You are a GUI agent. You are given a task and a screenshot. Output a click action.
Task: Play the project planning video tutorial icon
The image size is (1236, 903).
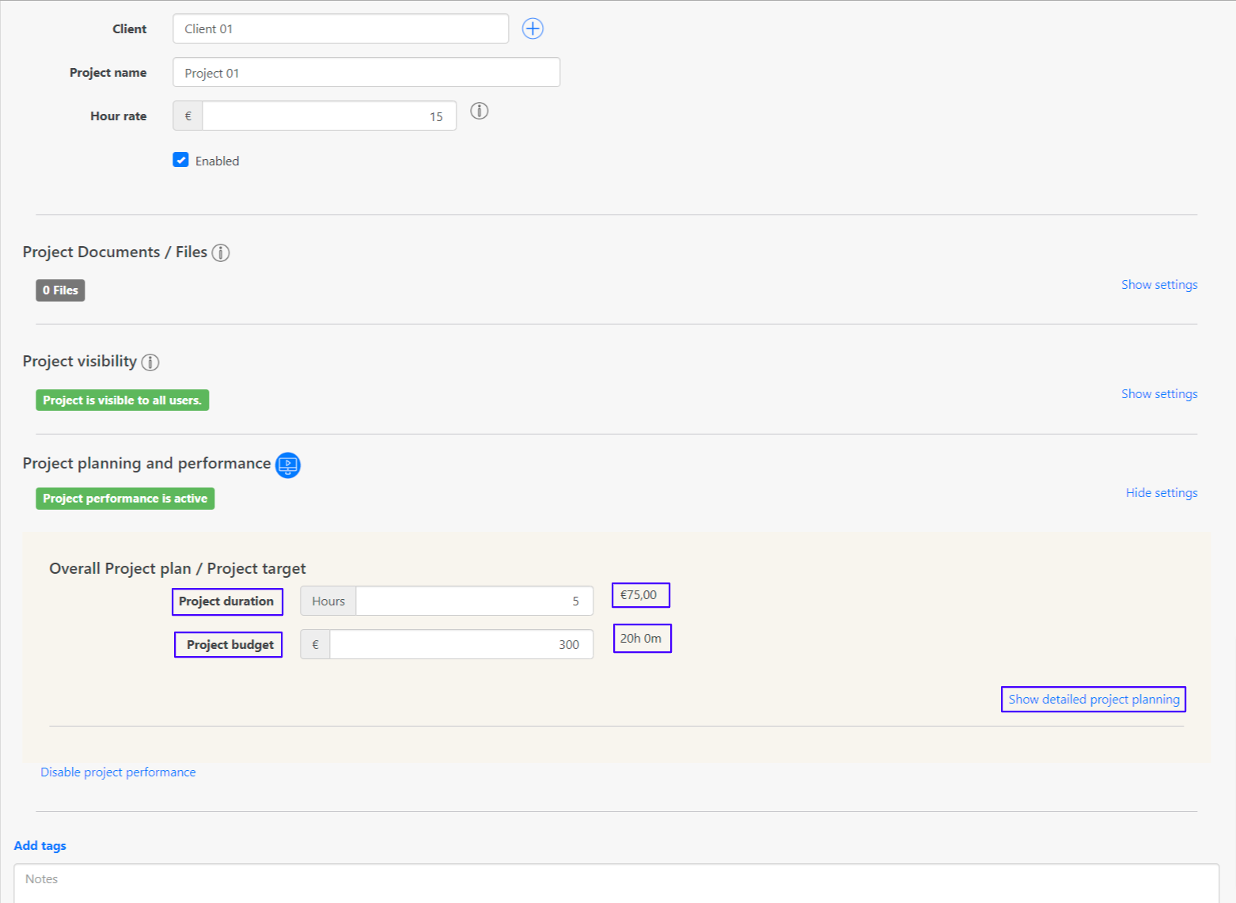tap(287, 465)
